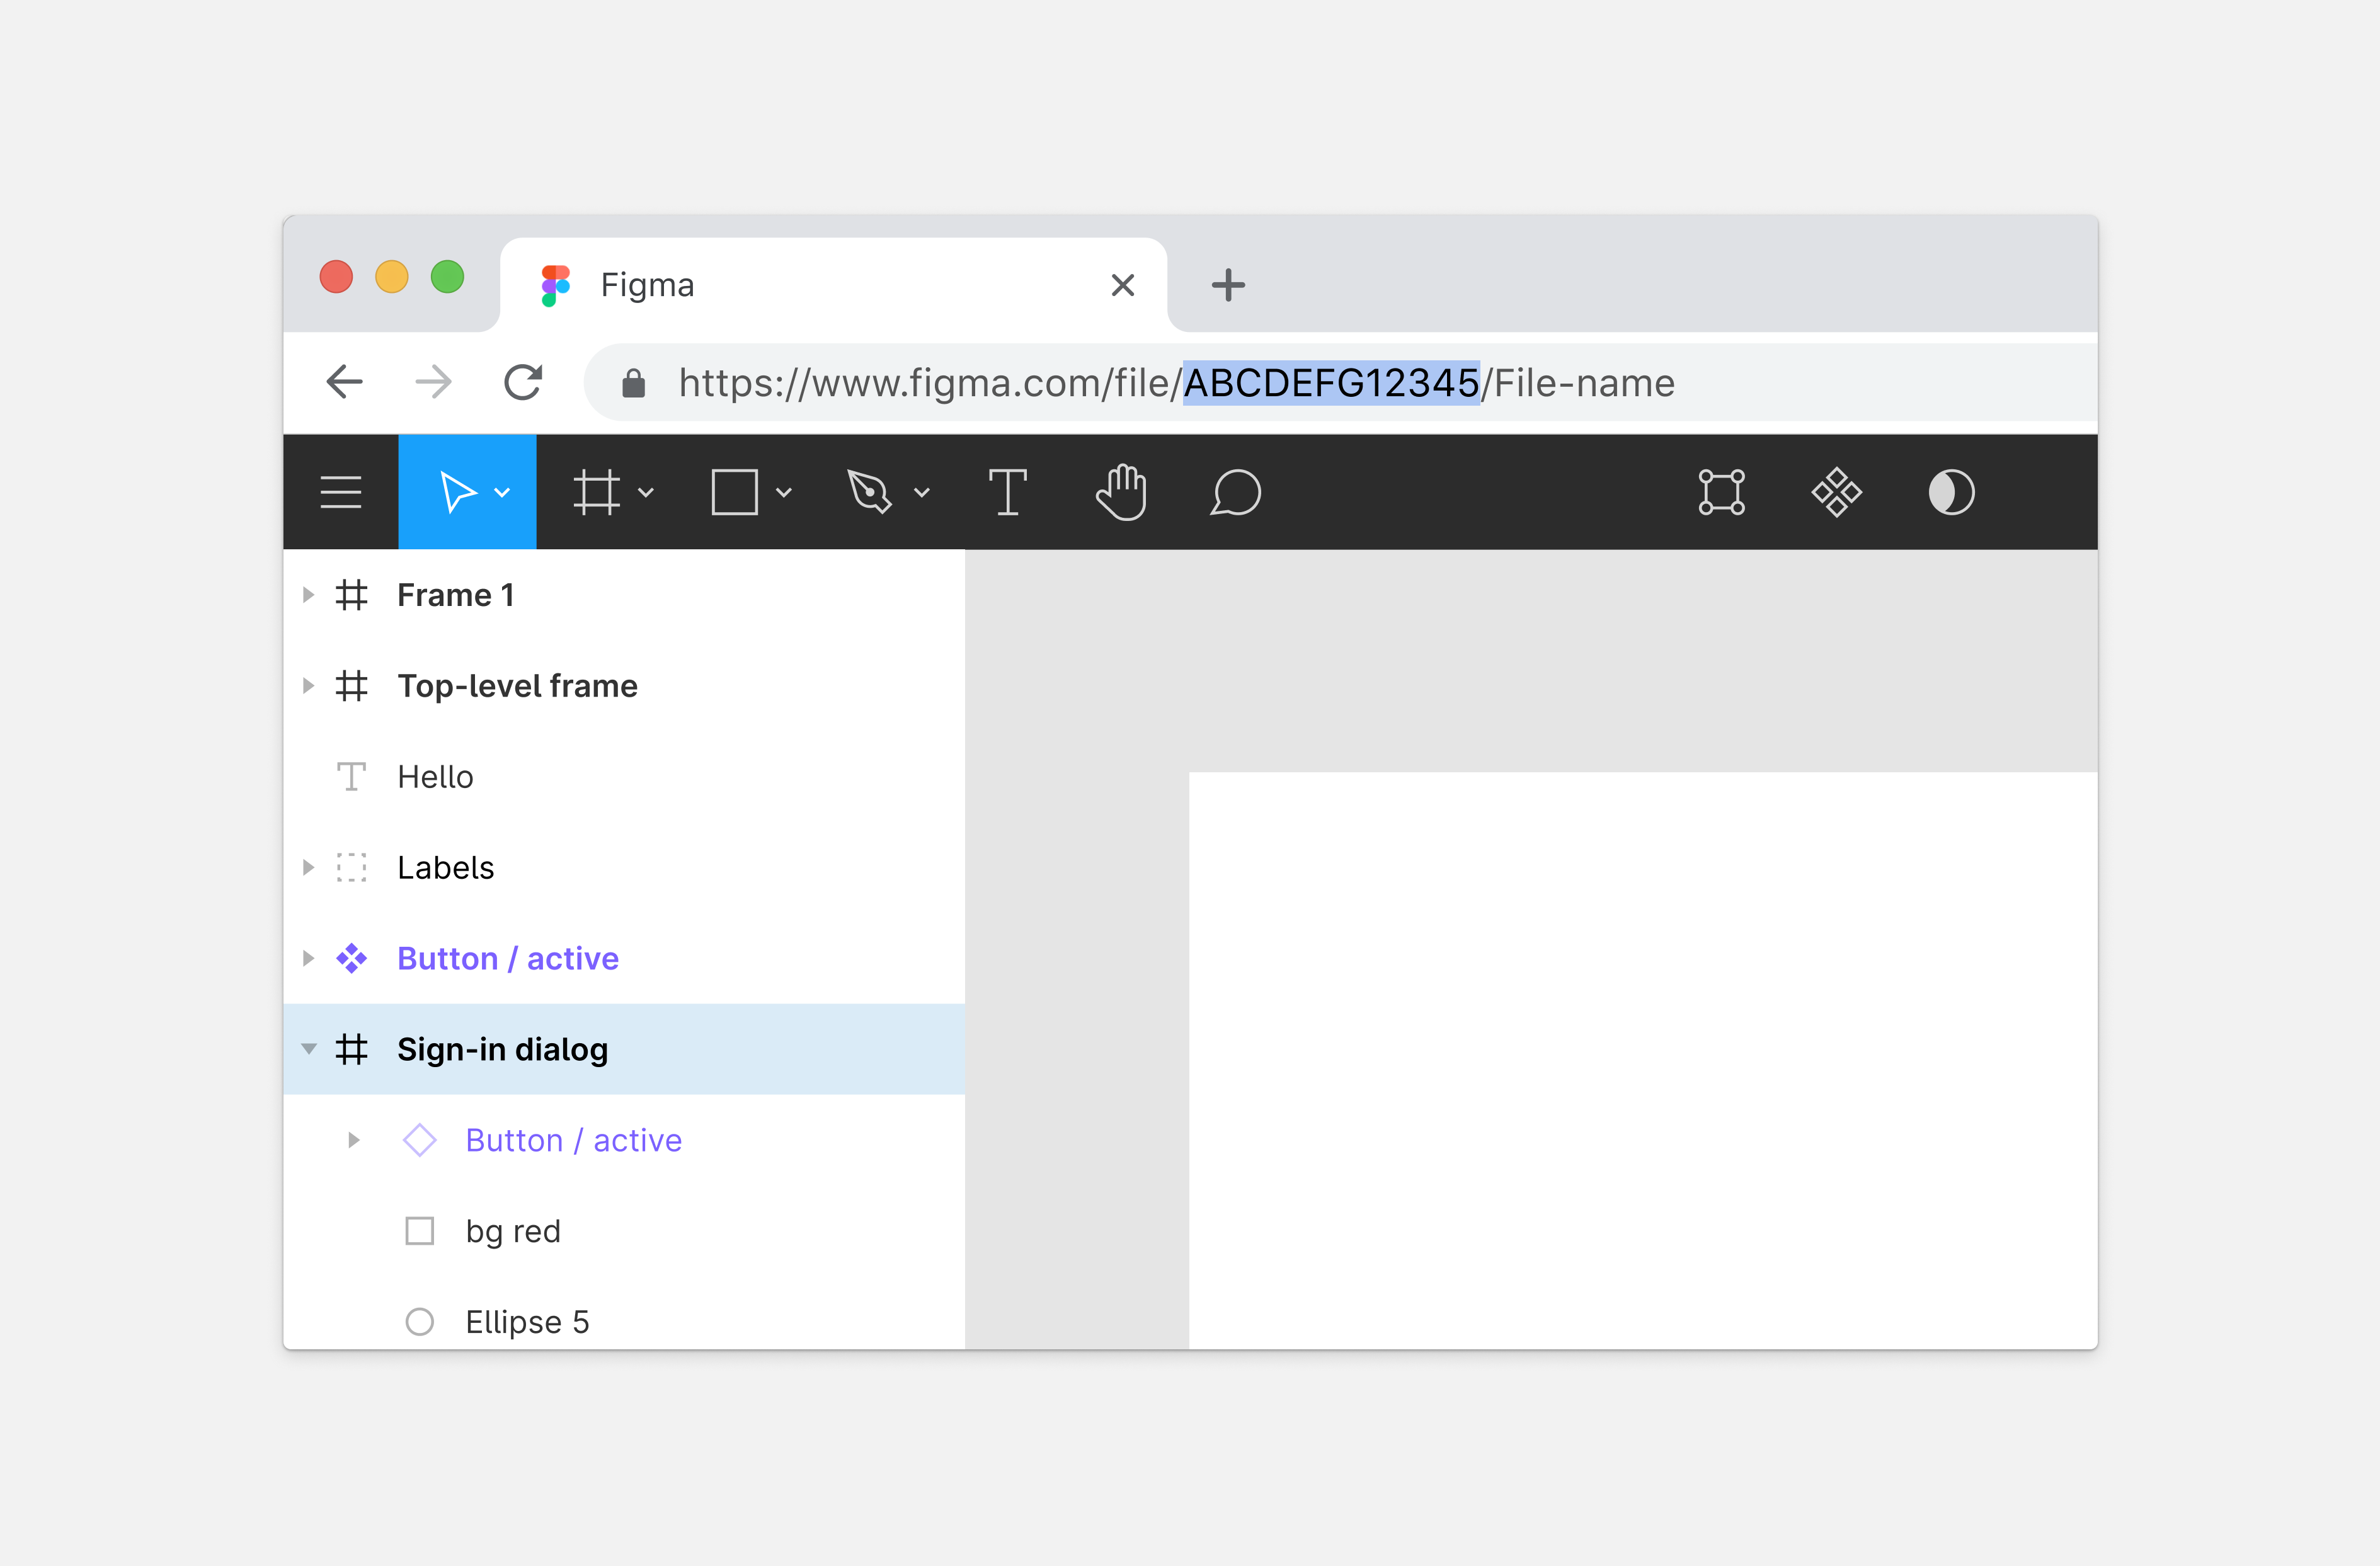Expand the Labels group
2380x1566 pixels.
(x=309, y=868)
